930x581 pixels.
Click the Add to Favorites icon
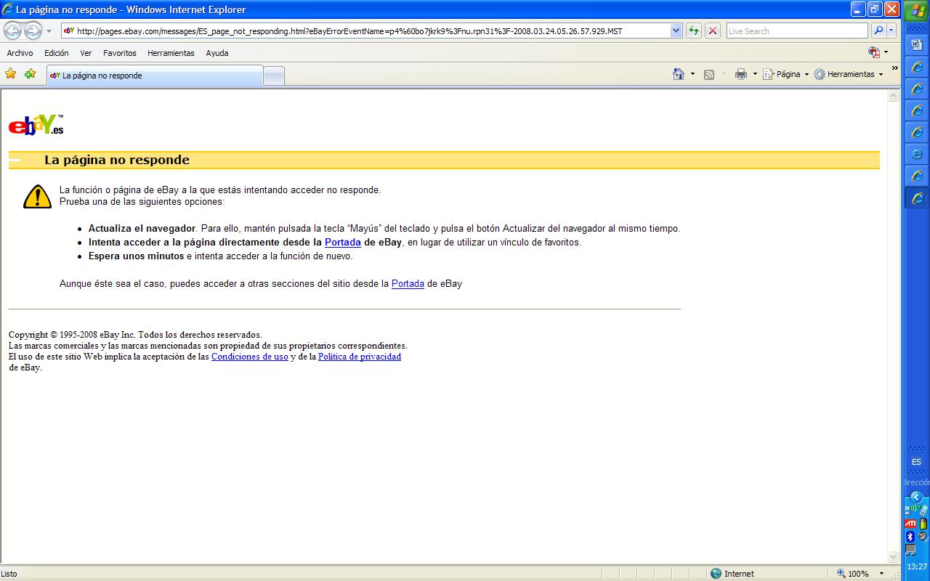coord(30,73)
